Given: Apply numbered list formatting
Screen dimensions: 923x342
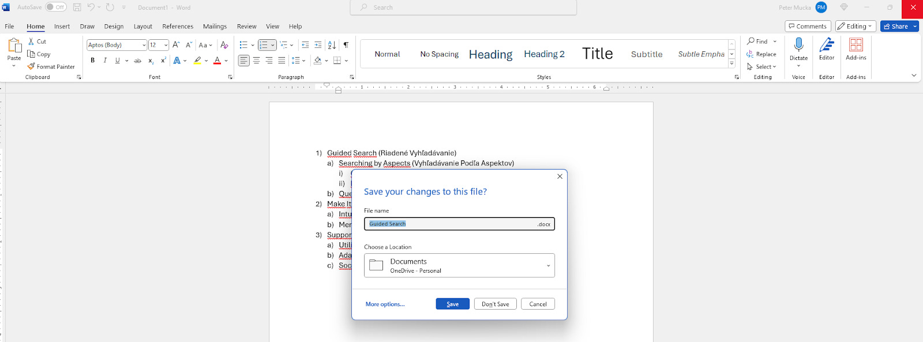Looking at the screenshot, I should pyautogui.click(x=264, y=45).
